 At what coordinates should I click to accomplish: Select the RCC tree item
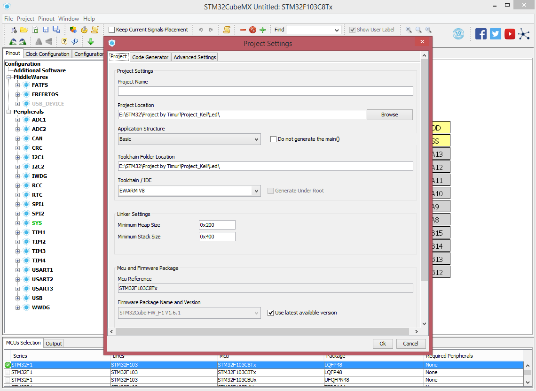click(x=37, y=185)
